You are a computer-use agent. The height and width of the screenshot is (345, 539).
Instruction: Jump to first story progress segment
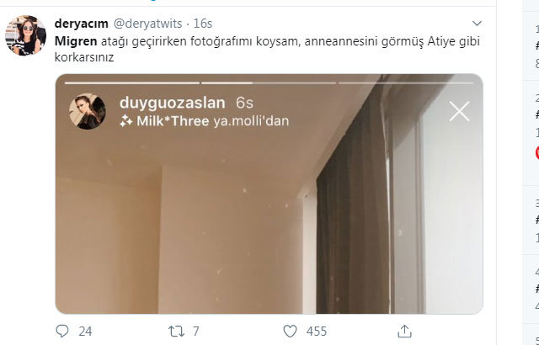click(x=132, y=82)
